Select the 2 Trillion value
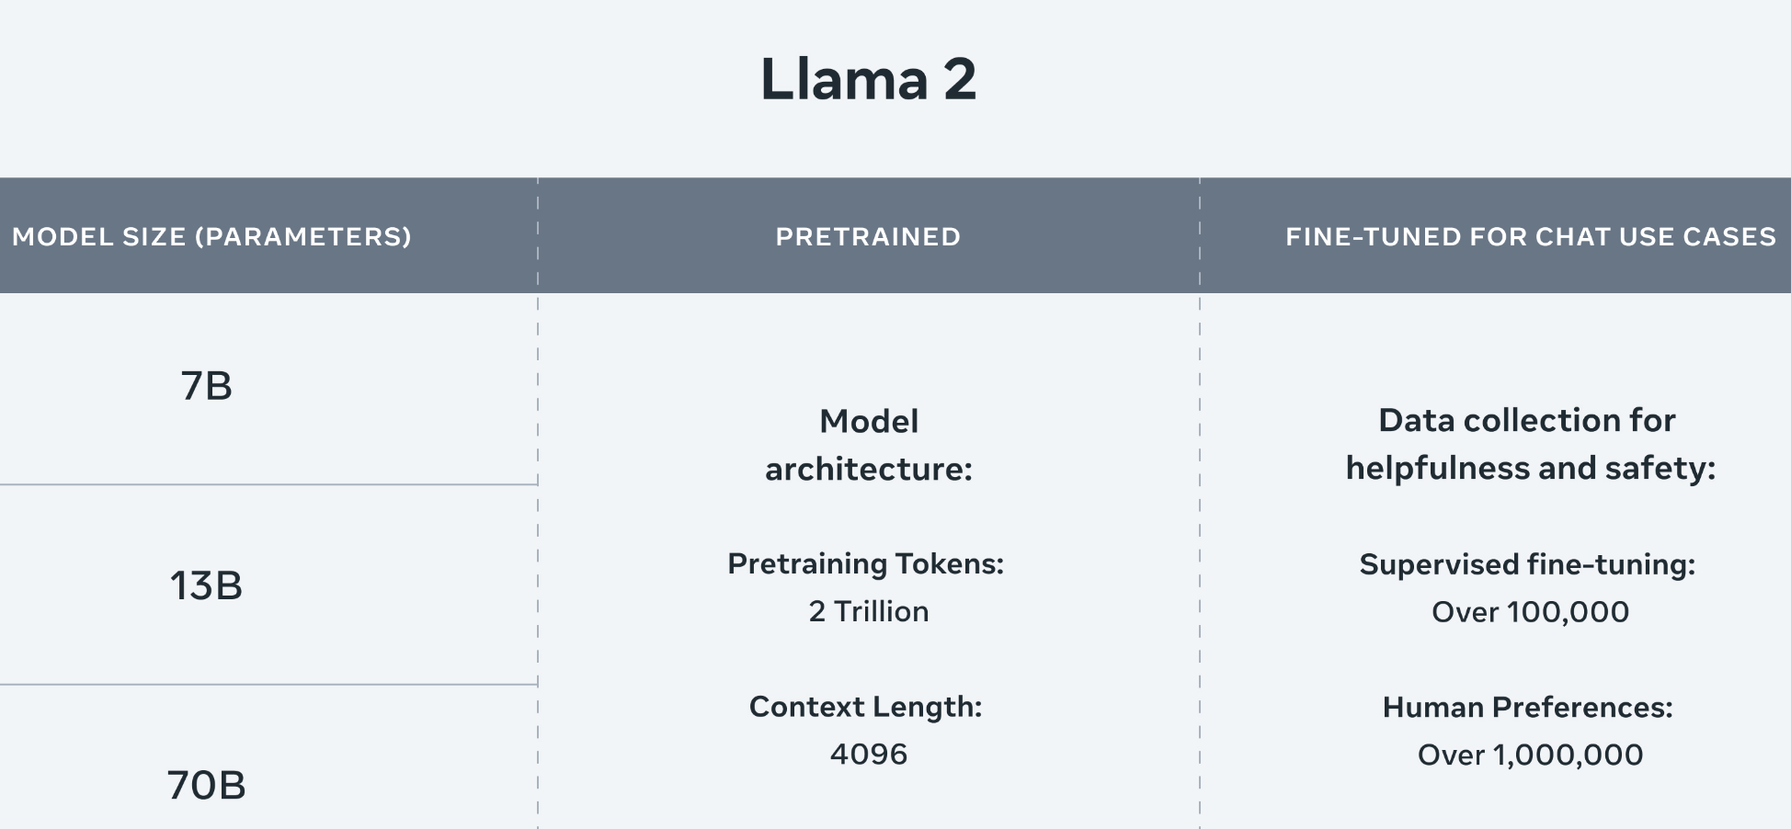 point(868,611)
